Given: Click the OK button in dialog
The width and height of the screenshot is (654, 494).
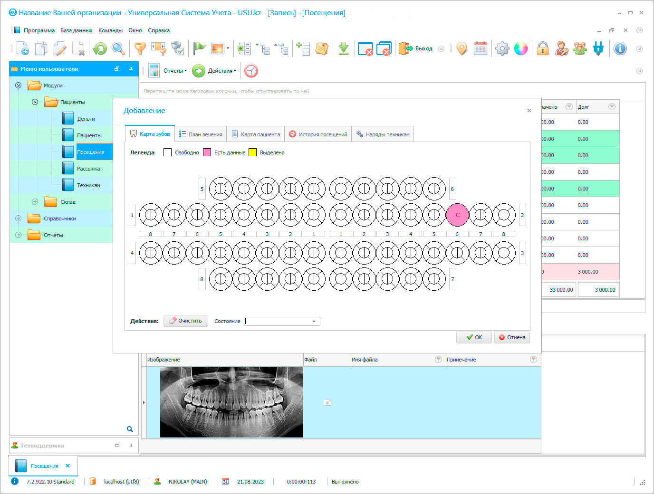Looking at the screenshot, I should click(x=474, y=337).
